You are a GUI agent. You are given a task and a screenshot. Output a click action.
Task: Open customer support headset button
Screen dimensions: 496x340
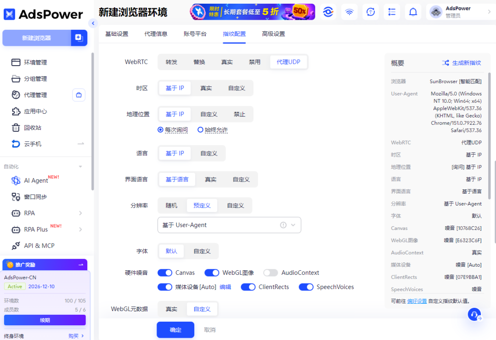coord(474,314)
